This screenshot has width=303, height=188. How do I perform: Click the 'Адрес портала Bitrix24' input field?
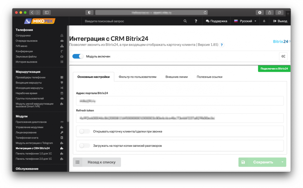(180, 101)
